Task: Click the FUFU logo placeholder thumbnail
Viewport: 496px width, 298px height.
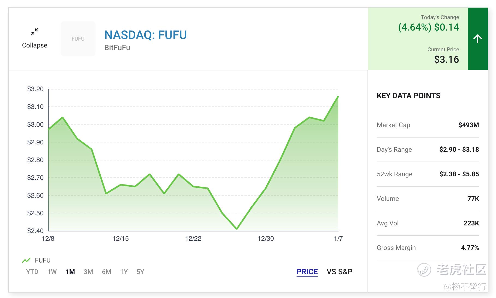Action: (78, 39)
